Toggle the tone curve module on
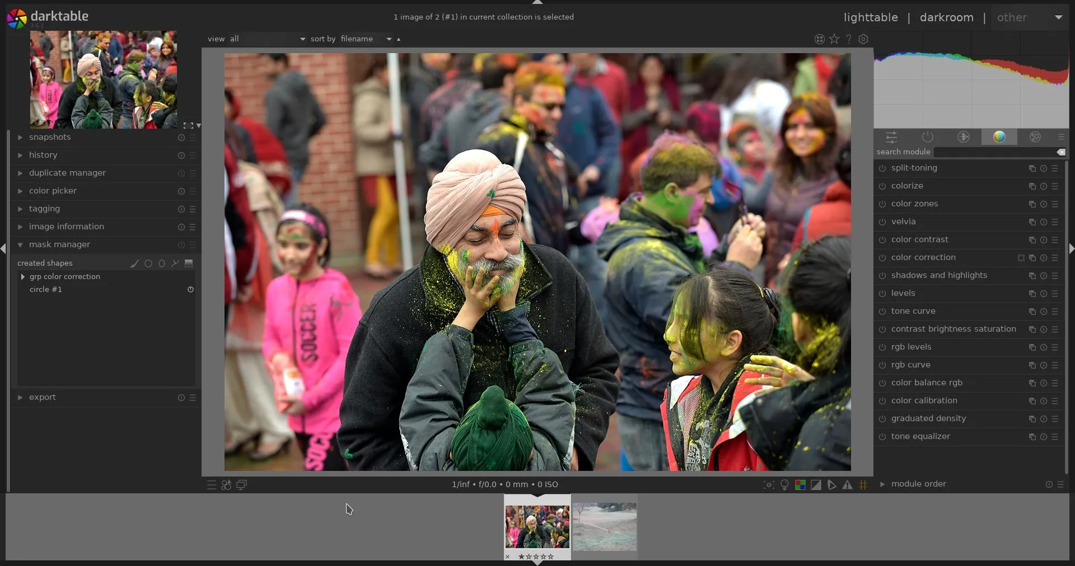The width and height of the screenshot is (1075, 566). tap(882, 312)
